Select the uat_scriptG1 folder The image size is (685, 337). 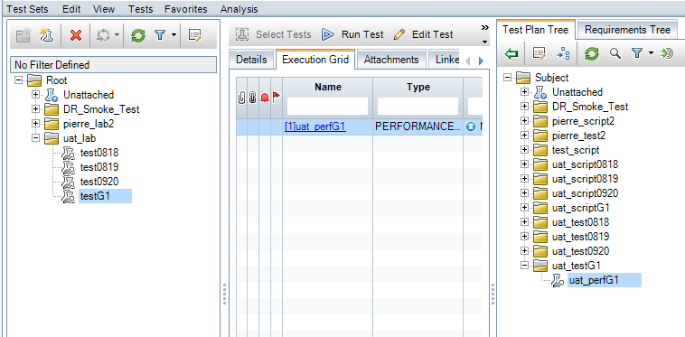pos(580,208)
